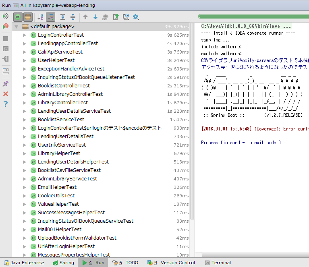The width and height of the screenshot is (309, 267).
Task: Select SuccessMessagesHelperTest row
Action: pos(100,213)
